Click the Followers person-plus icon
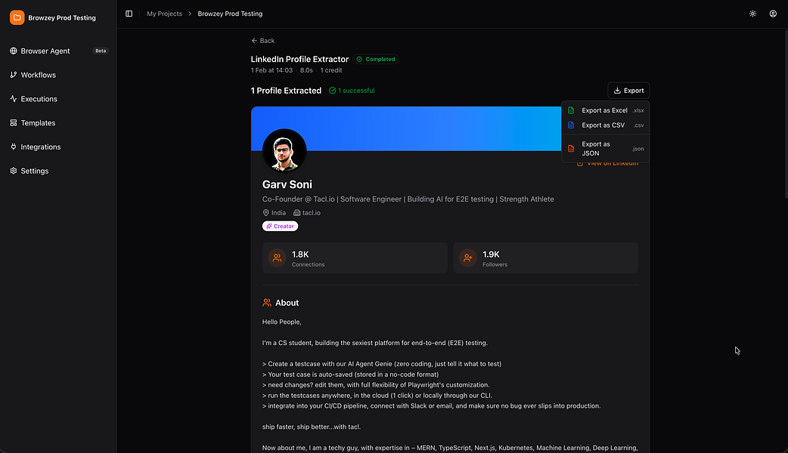Screen dimensions: 788x453 [x=468, y=258]
